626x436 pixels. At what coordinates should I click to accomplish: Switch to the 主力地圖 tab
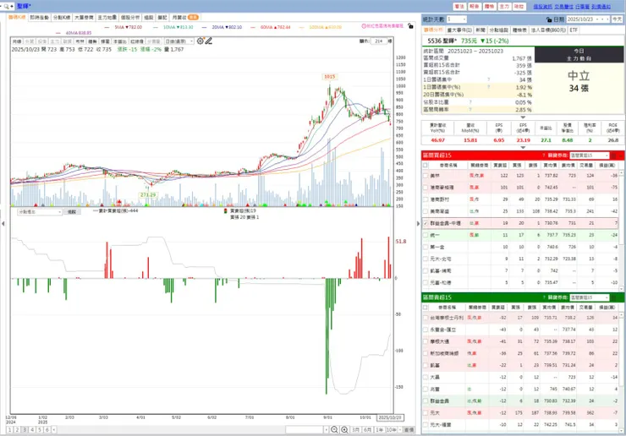pos(107,18)
